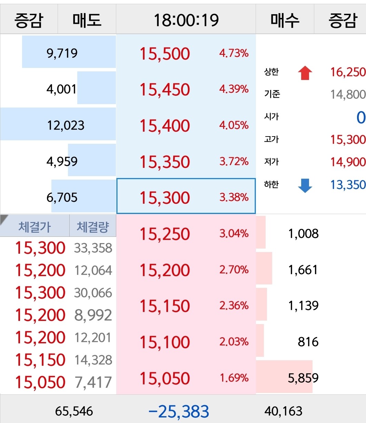Image resolution: width=366 pixels, height=423 pixels.
Task: Click the 13,350 lower limit price
Action: click(347, 185)
